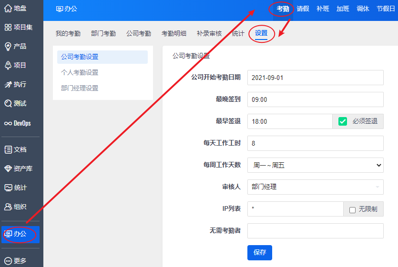This screenshot has height=267, width=398.
Task: Open the 执行 running figure icon
Action: pyautogui.click(x=8, y=84)
